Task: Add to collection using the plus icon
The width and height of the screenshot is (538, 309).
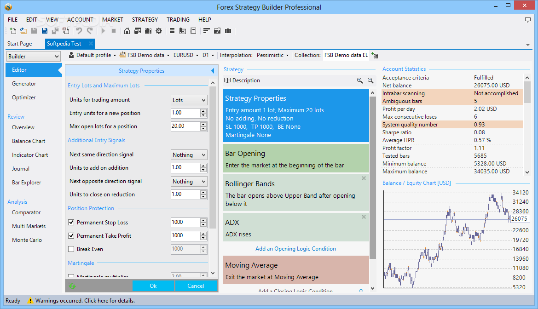Action: (375, 55)
